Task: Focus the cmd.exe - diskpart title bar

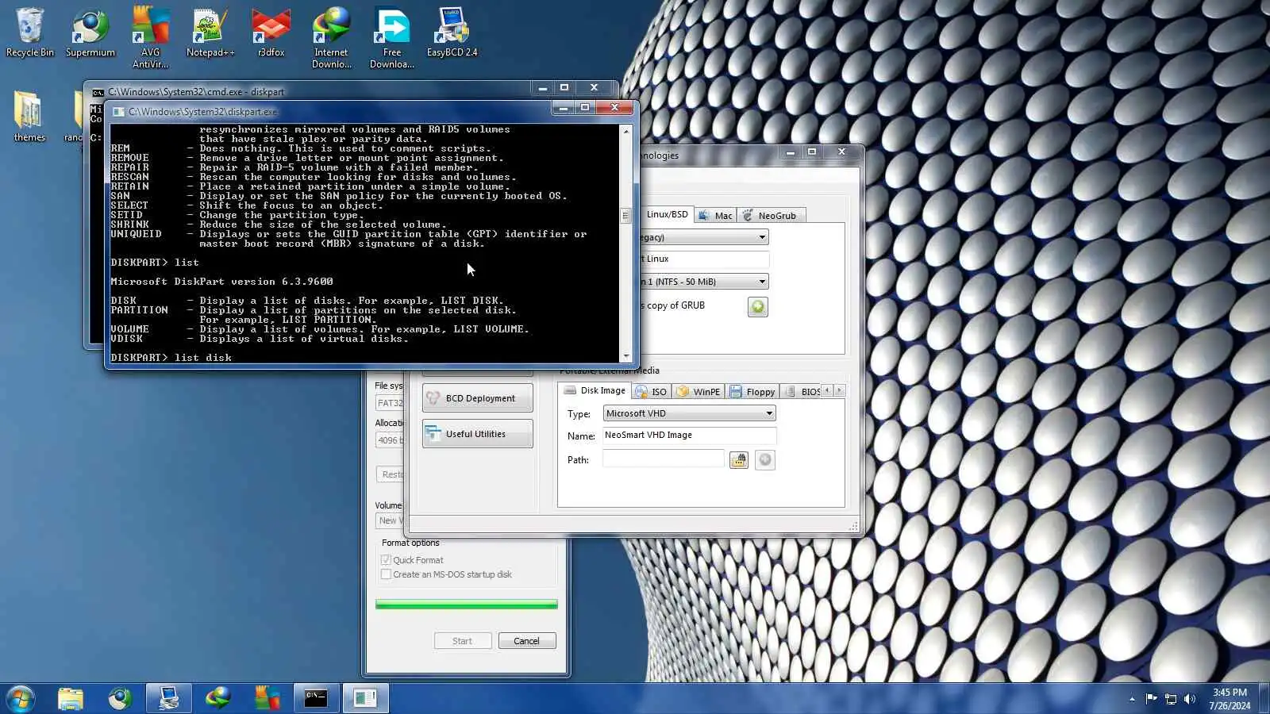Action: (x=310, y=91)
